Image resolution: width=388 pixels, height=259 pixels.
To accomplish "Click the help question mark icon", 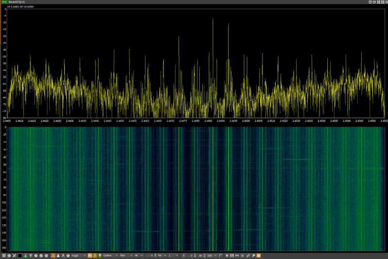I will click(370, 2).
